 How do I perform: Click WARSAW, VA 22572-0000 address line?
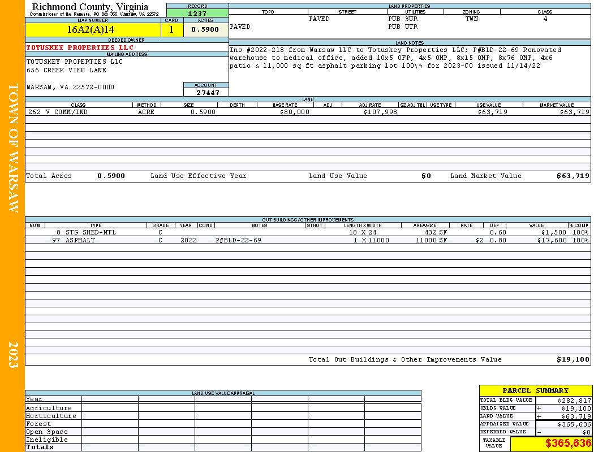click(x=70, y=87)
